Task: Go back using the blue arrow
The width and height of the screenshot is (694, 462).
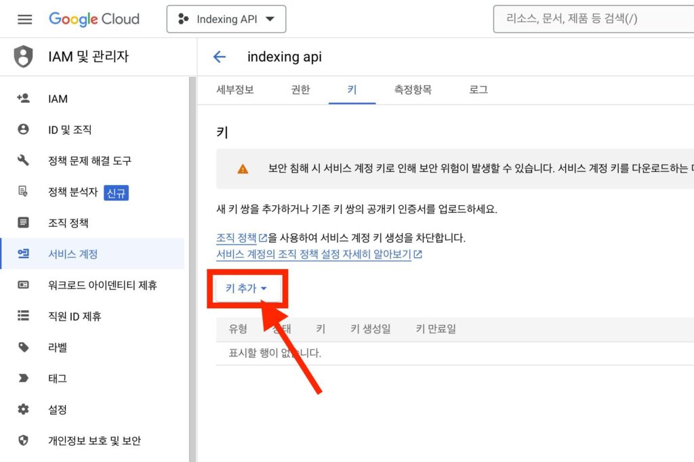Action: pos(219,57)
